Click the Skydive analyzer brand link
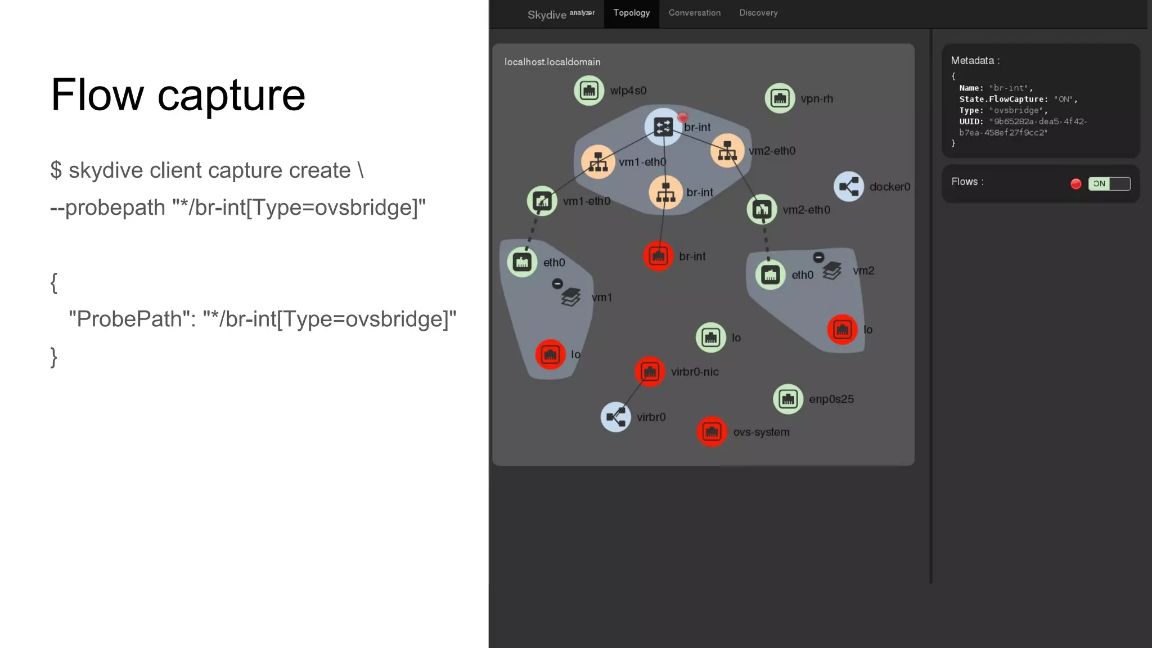 561,14
